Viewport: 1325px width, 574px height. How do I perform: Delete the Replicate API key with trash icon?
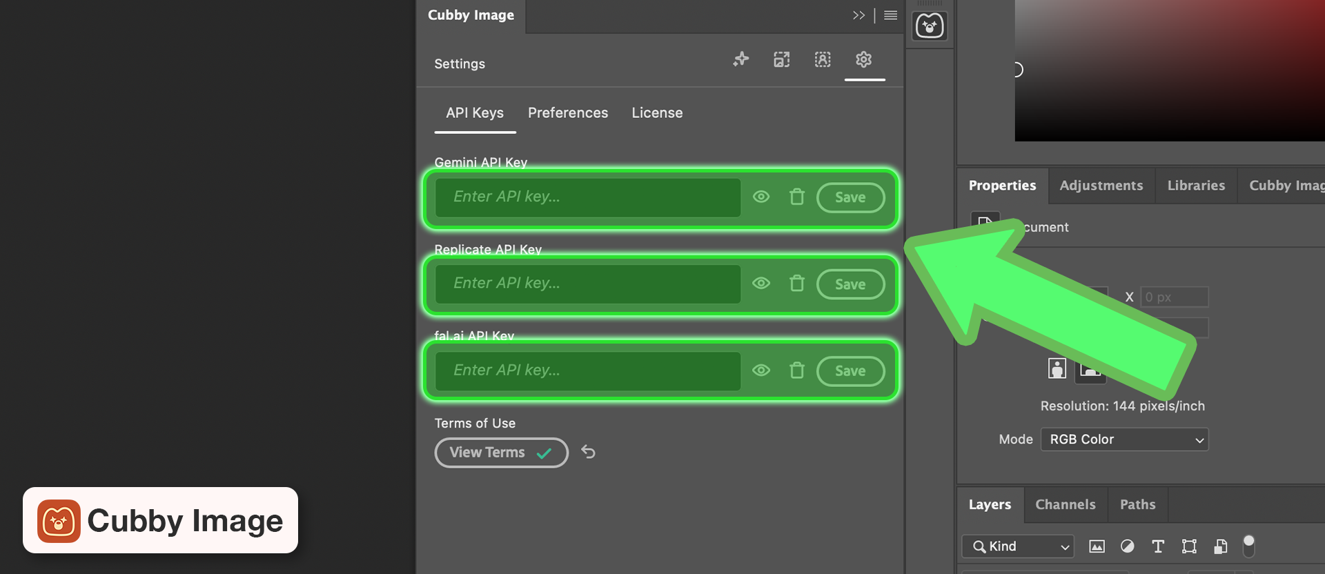797,284
